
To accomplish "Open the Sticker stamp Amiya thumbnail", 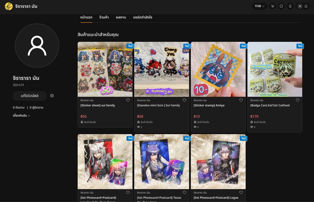I will pyautogui.click(x=218, y=69).
